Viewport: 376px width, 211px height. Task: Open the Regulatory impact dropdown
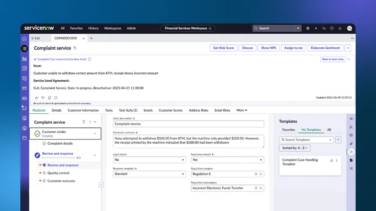pos(227,160)
